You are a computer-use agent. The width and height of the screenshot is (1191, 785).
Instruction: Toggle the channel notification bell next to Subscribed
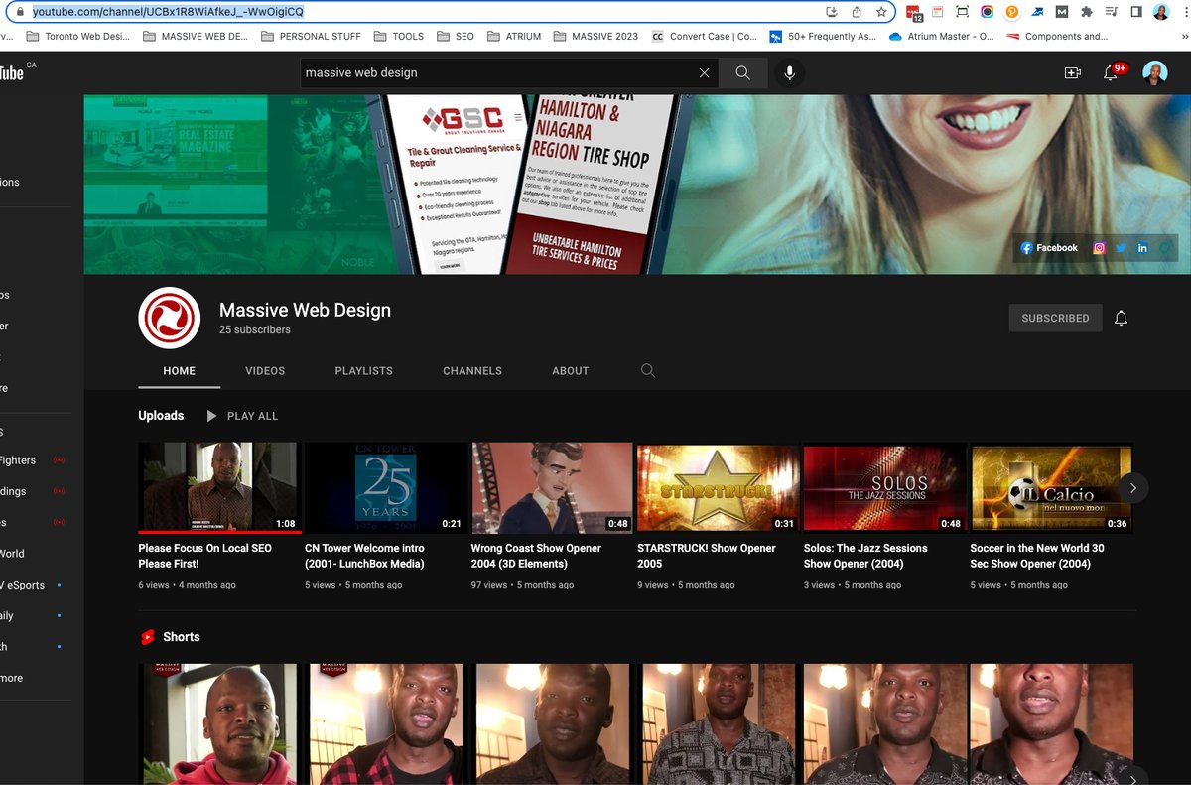pyautogui.click(x=1121, y=318)
